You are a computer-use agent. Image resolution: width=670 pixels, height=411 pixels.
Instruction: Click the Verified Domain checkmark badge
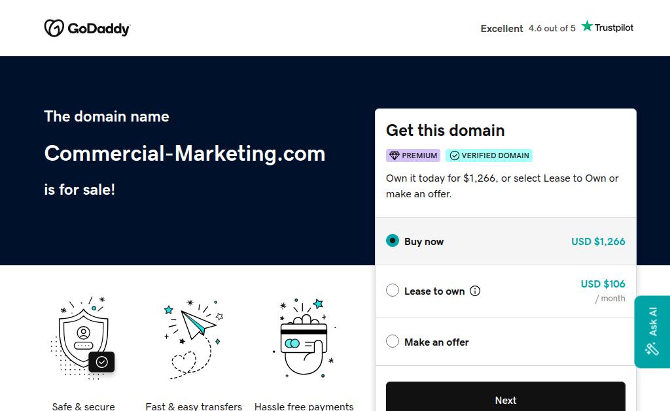[x=489, y=156]
